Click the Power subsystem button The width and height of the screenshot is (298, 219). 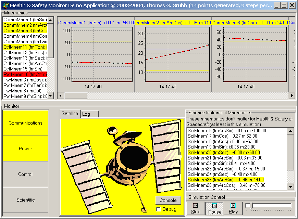[x=25, y=149]
